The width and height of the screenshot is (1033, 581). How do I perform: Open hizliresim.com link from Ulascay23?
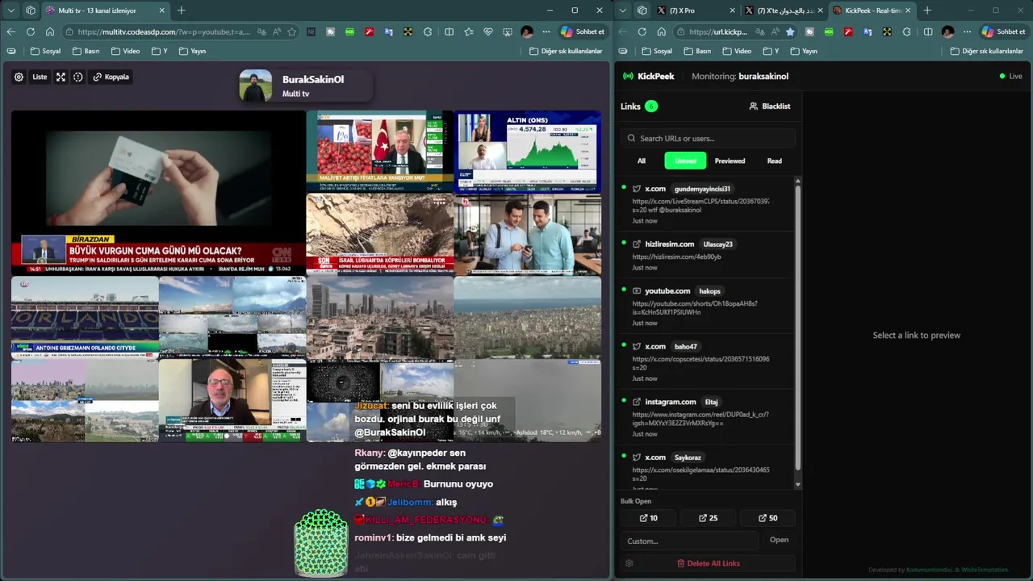pos(705,255)
